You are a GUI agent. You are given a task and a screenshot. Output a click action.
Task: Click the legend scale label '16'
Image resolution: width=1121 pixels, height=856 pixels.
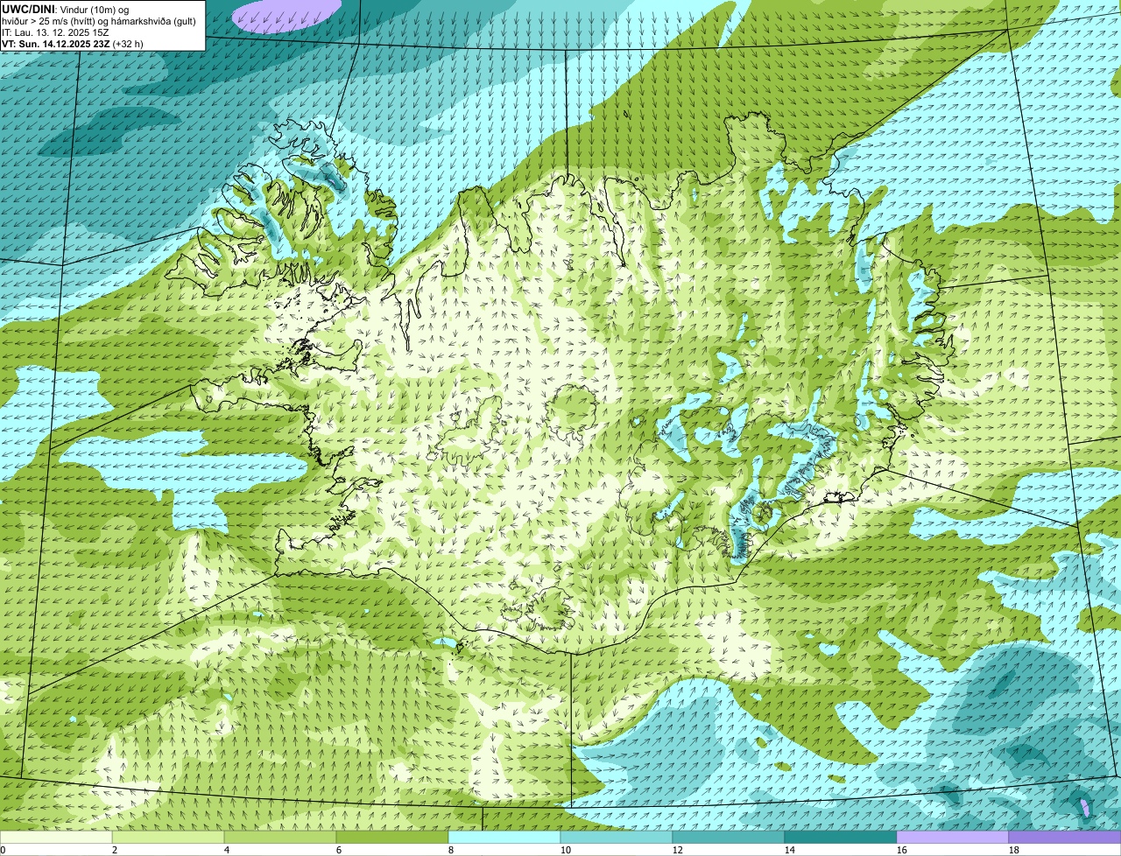[x=902, y=850]
